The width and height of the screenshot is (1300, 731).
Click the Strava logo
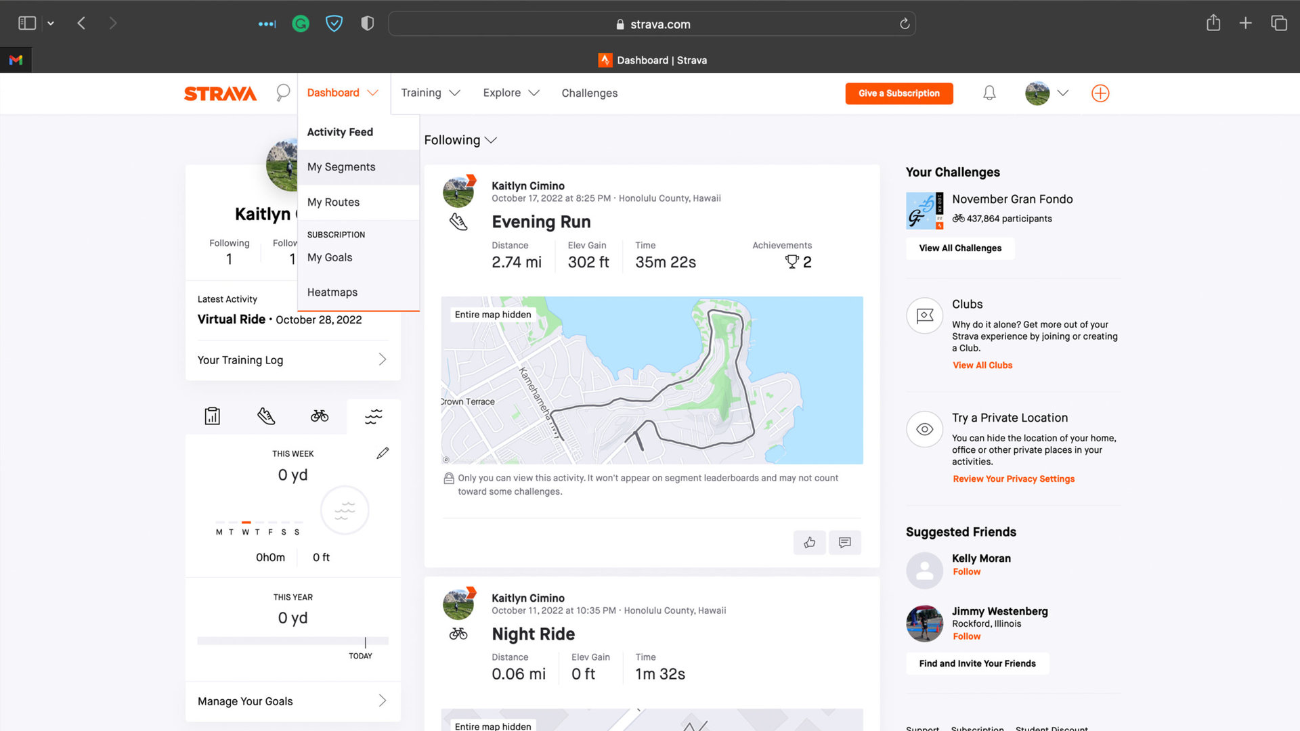220,93
